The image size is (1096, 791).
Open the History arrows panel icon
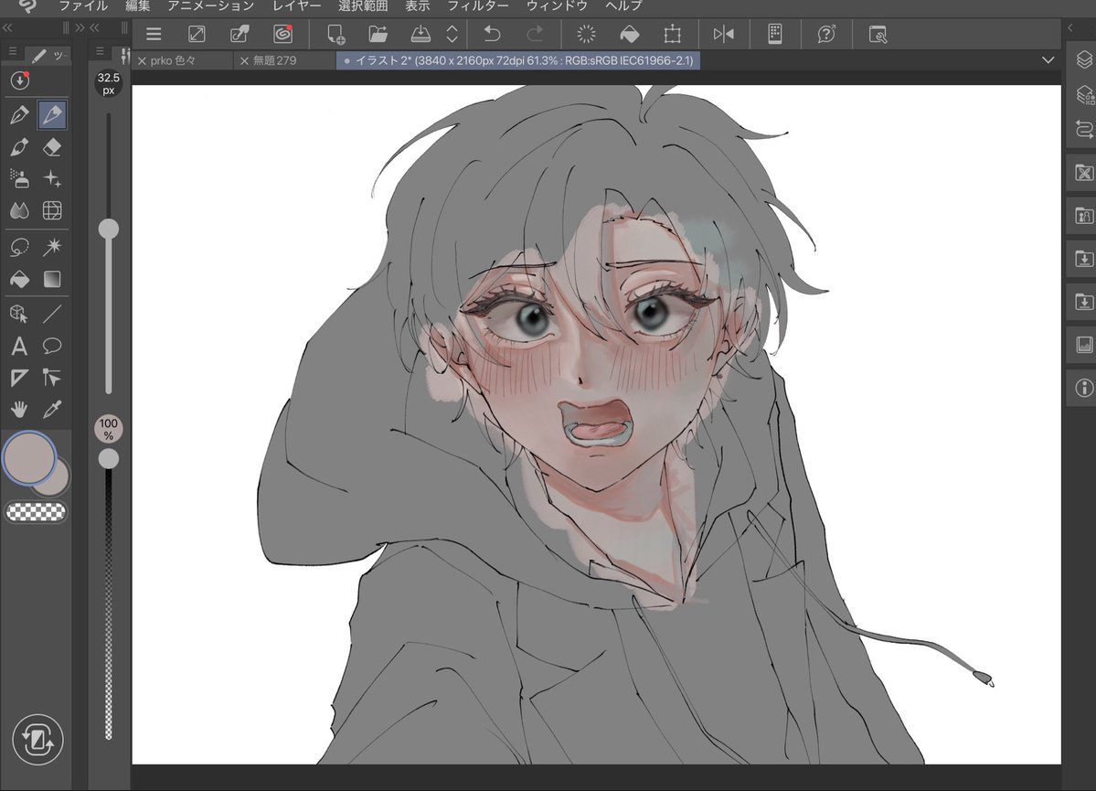pyautogui.click(x=1084, y=129)
